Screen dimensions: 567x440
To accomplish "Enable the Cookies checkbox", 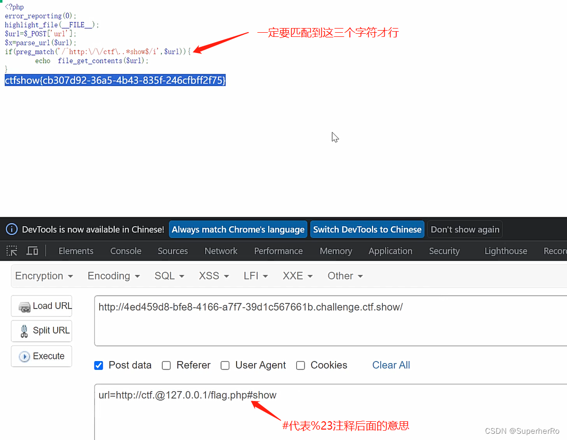I will (300, 365).
